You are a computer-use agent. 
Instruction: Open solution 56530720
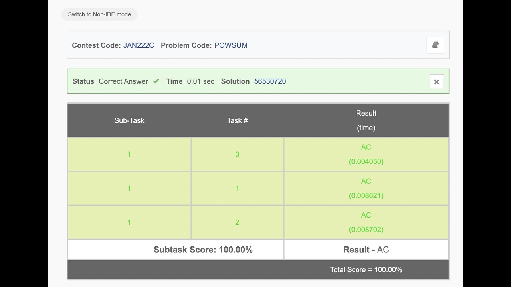click(x=270, y=81)
